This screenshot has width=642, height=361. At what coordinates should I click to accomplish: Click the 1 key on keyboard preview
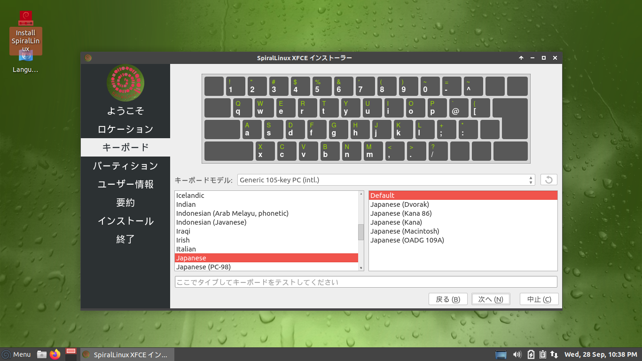pyautogui.click(x=236, y=86)
